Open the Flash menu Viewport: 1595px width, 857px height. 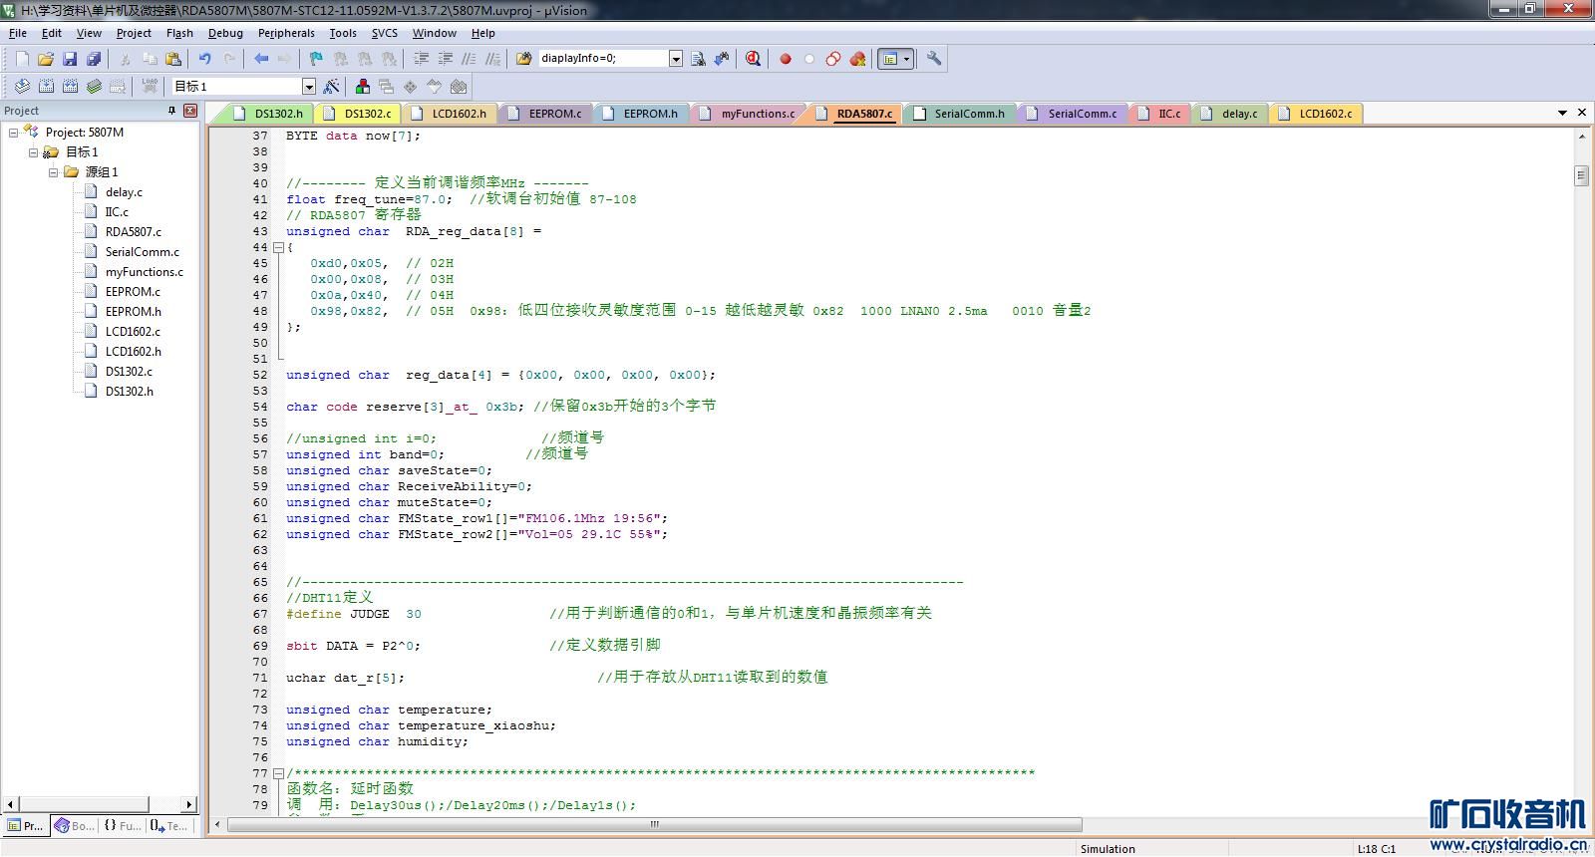click(179, 33)
